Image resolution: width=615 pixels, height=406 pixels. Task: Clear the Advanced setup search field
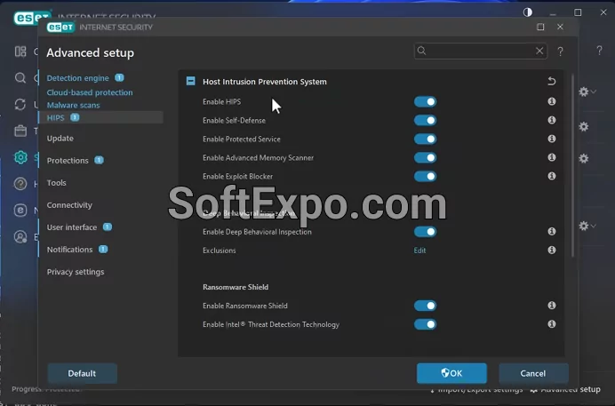point(539,51)
